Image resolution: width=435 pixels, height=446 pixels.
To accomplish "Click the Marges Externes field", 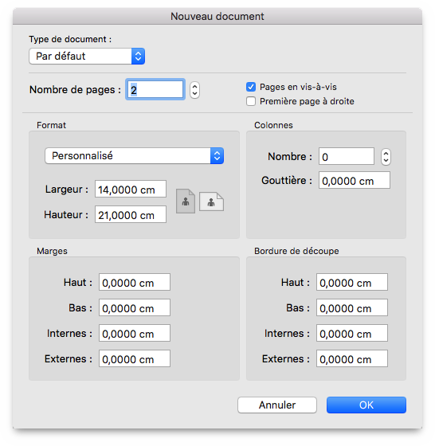I will (x=135, y=358).
